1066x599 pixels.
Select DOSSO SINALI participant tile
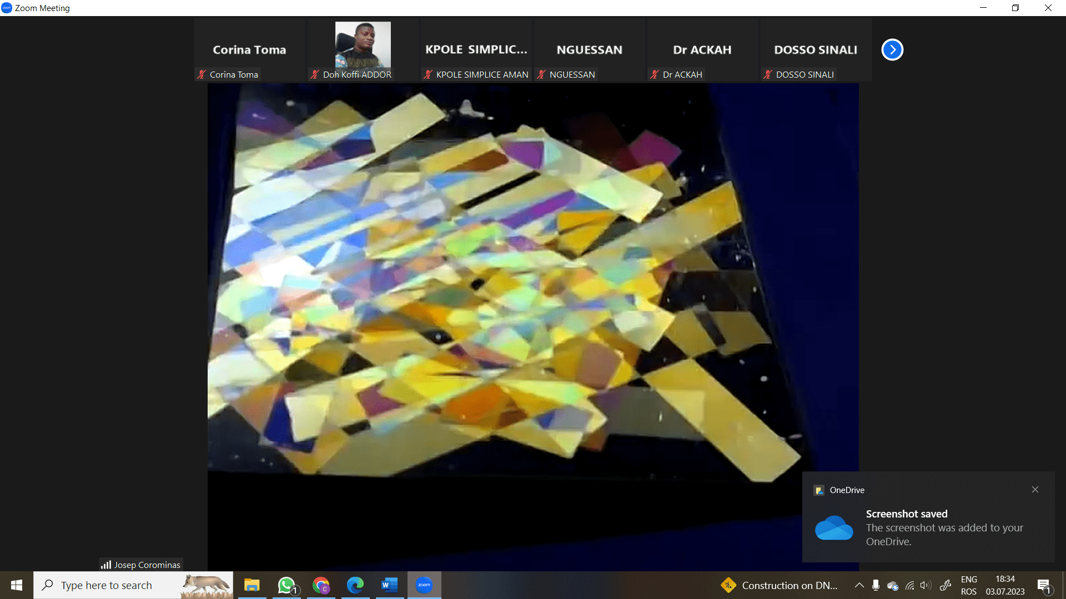coord(816,49)
